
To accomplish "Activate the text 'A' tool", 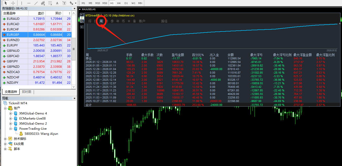I will pos(57,3).
